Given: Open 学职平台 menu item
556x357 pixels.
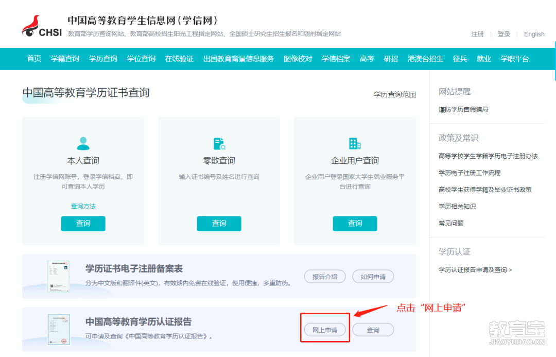Looking at the screenshot, I should 514,59.
